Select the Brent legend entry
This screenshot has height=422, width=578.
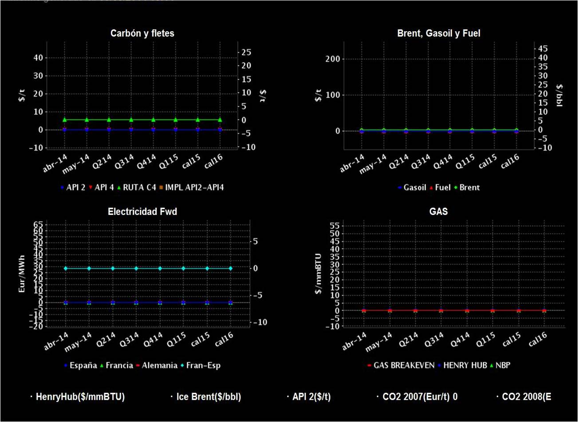tap(467, 188)
